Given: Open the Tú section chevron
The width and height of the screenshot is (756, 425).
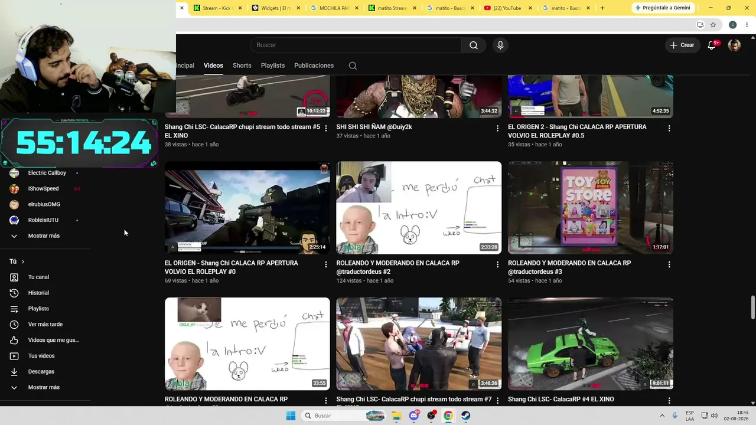Looking at the screenshot, I should [x=23, y=261].
